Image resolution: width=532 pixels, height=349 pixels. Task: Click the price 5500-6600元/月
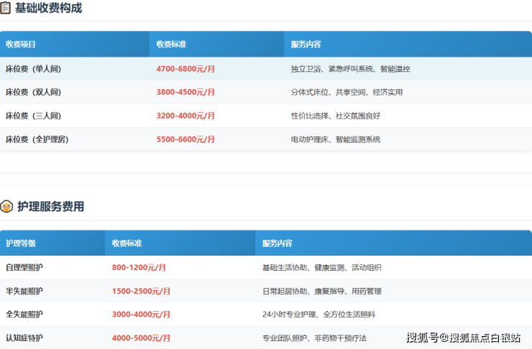tap(185, 139)
